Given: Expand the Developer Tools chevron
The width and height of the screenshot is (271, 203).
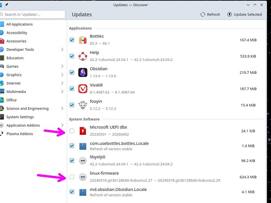Looking at the screenshot, I should (62, 50).
